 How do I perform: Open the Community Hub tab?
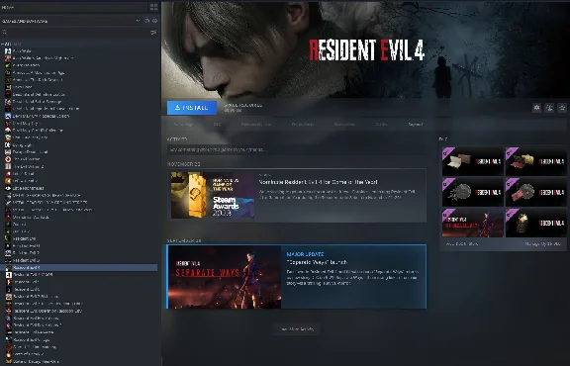(256, 125)
